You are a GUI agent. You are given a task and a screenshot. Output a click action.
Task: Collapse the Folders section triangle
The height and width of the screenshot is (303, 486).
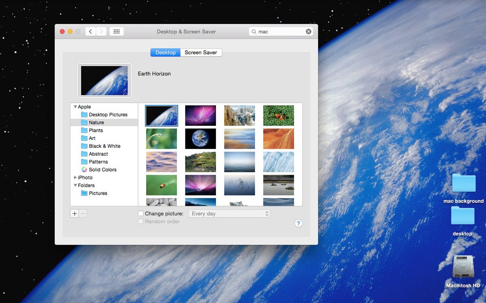(75, 186)
